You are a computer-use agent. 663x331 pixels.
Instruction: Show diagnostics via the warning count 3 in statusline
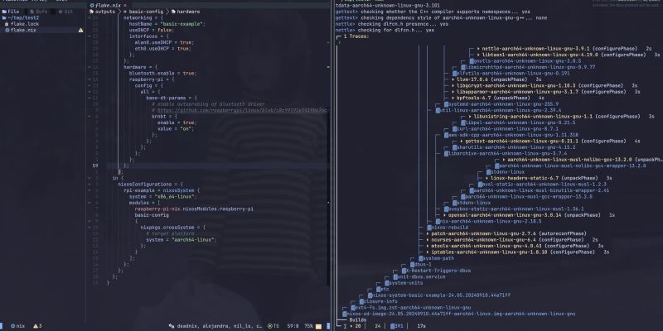coord(37,326)
